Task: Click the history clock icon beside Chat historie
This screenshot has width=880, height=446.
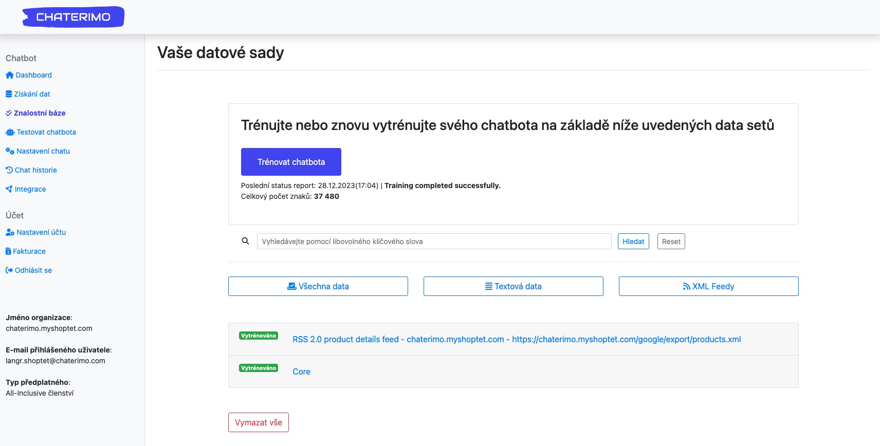Action: [x=9, y=170]
